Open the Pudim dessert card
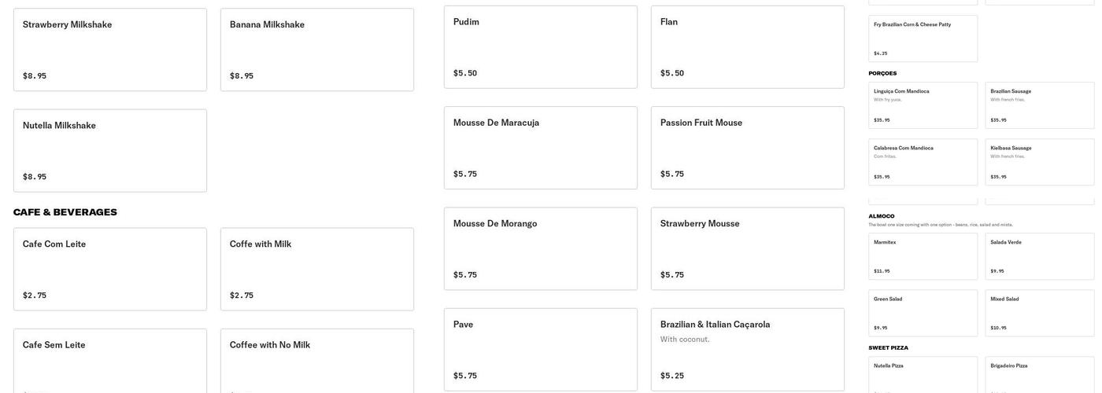 [540, 47]
